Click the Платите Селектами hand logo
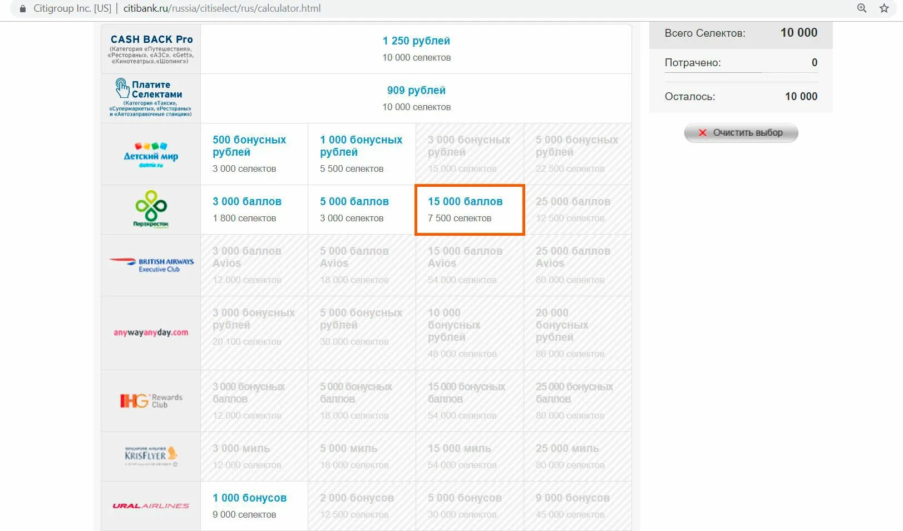Screen dimensions: 903x531 [151, 98]
